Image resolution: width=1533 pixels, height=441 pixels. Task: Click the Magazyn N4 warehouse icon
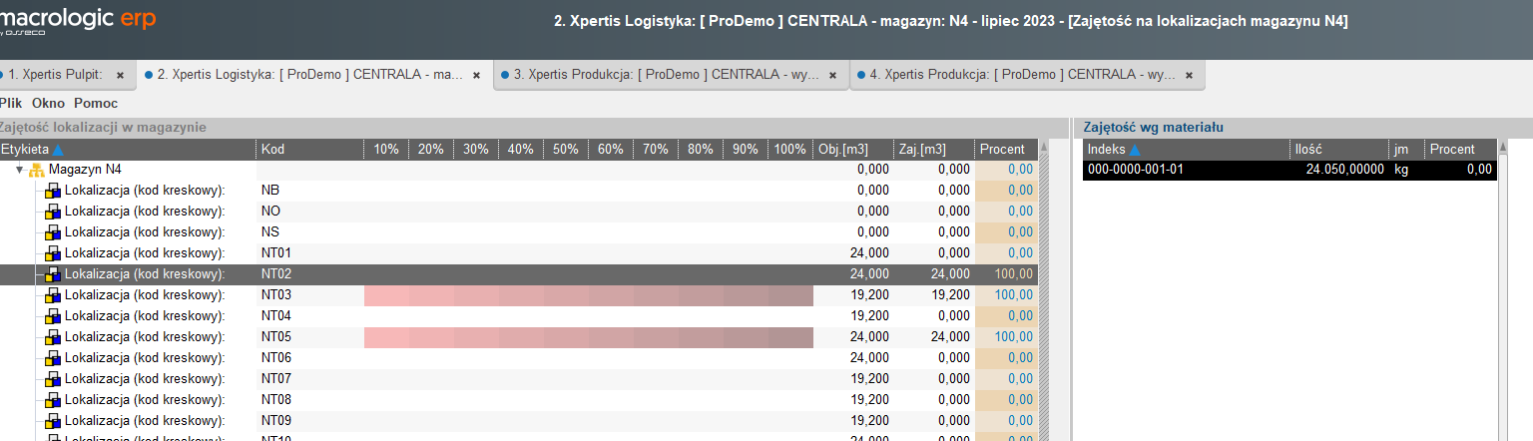[37, 170]
